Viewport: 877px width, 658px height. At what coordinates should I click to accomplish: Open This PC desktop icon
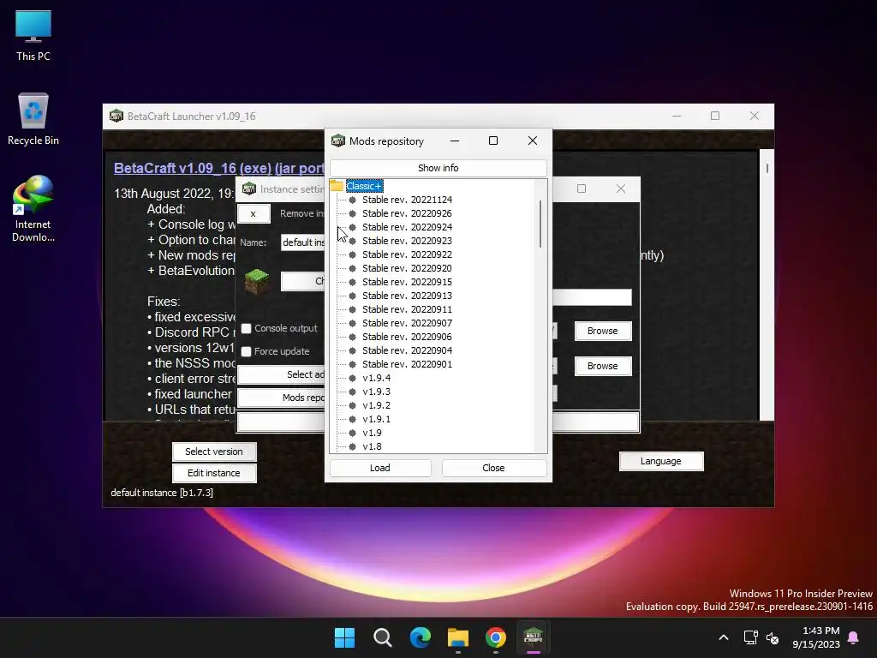pos(33,36)
